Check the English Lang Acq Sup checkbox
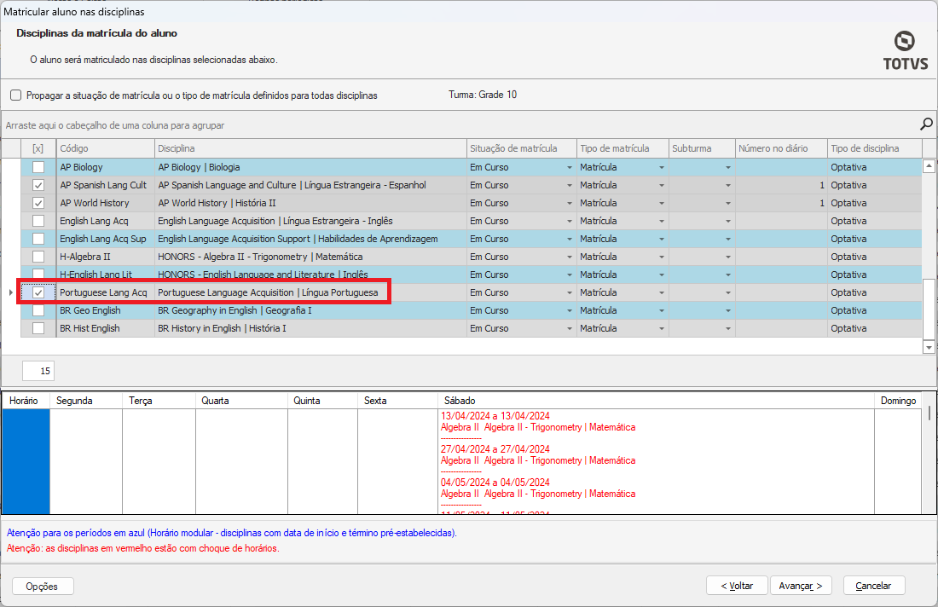Image resolution: width=938 pixels, height=607 pixels. pyautogui.click(x=38, y=239)
